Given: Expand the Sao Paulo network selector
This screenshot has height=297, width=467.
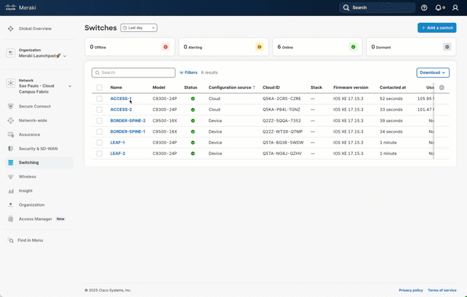Looking at the screenshot, I should (x=70, y=86).
